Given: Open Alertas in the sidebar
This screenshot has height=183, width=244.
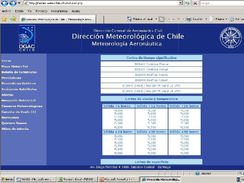Looking at the screenshot, I should pos(7,95).
